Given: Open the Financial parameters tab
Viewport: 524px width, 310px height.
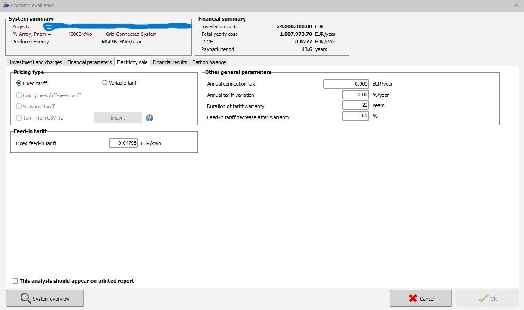Looking at the screenshot, I should coord(89,62).
